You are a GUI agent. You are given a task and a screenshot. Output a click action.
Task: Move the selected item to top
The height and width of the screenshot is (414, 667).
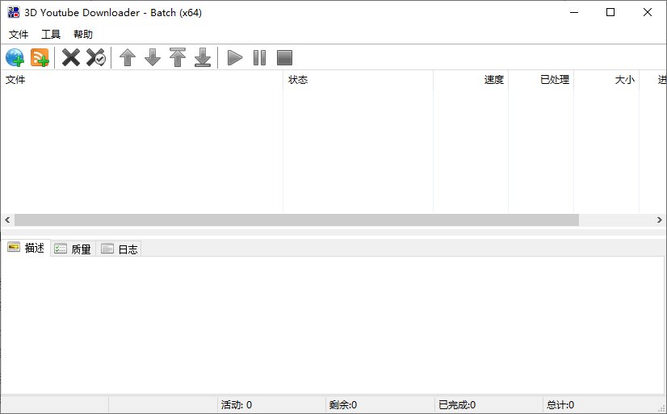coord(178,57)
